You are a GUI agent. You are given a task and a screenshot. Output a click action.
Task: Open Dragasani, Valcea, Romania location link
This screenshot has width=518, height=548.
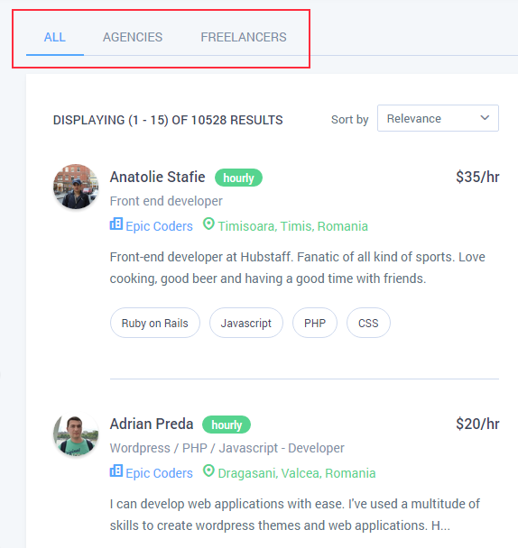tap(297, 473)
